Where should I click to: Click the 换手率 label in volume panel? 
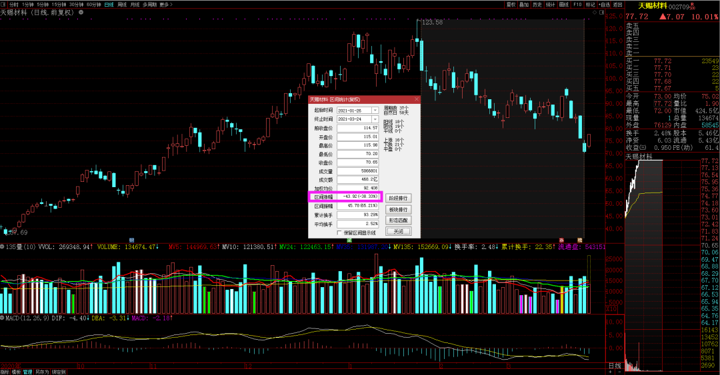point(467,247)
